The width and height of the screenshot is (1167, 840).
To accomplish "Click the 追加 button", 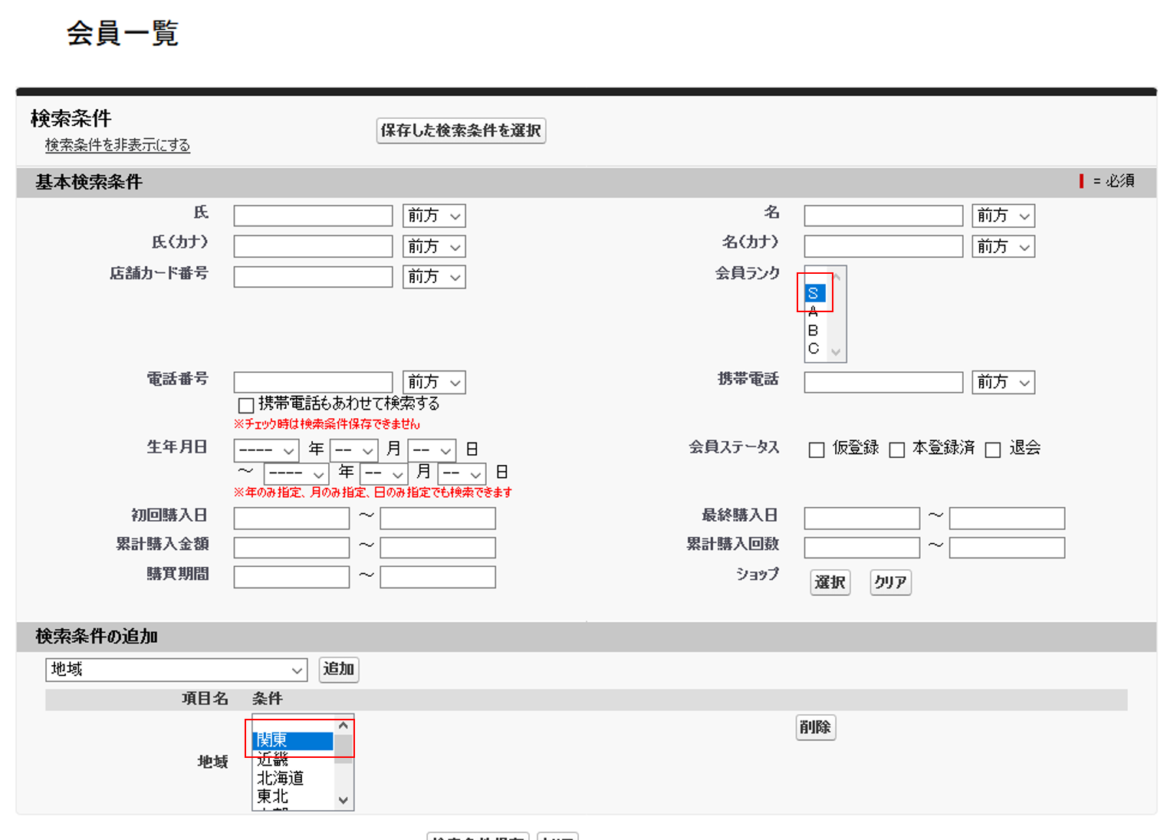I will click(338, 669).
